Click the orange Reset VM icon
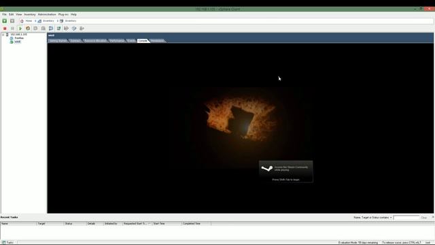Viewport: 435px width, 245px height. [x=28, y=29]
